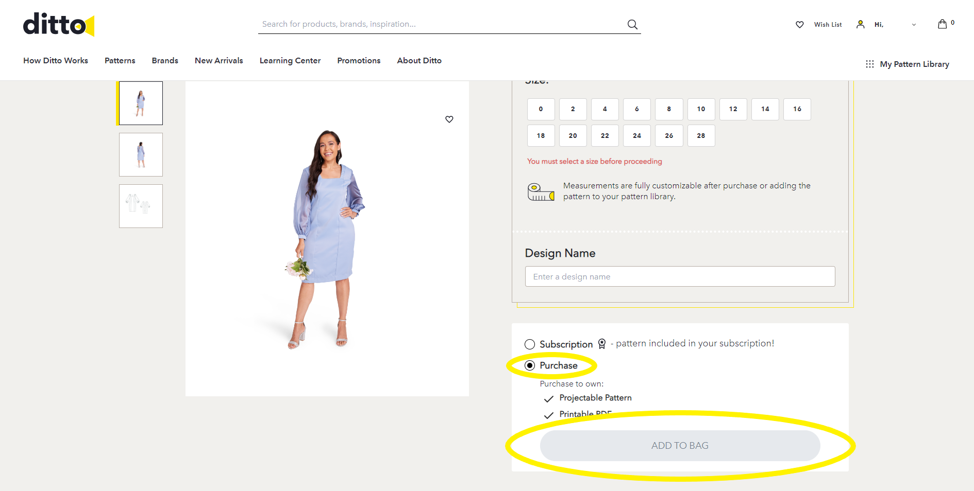The width and height of the screenshot is (974, 491).
Task: Choose size 8
Action: [669, 109]
